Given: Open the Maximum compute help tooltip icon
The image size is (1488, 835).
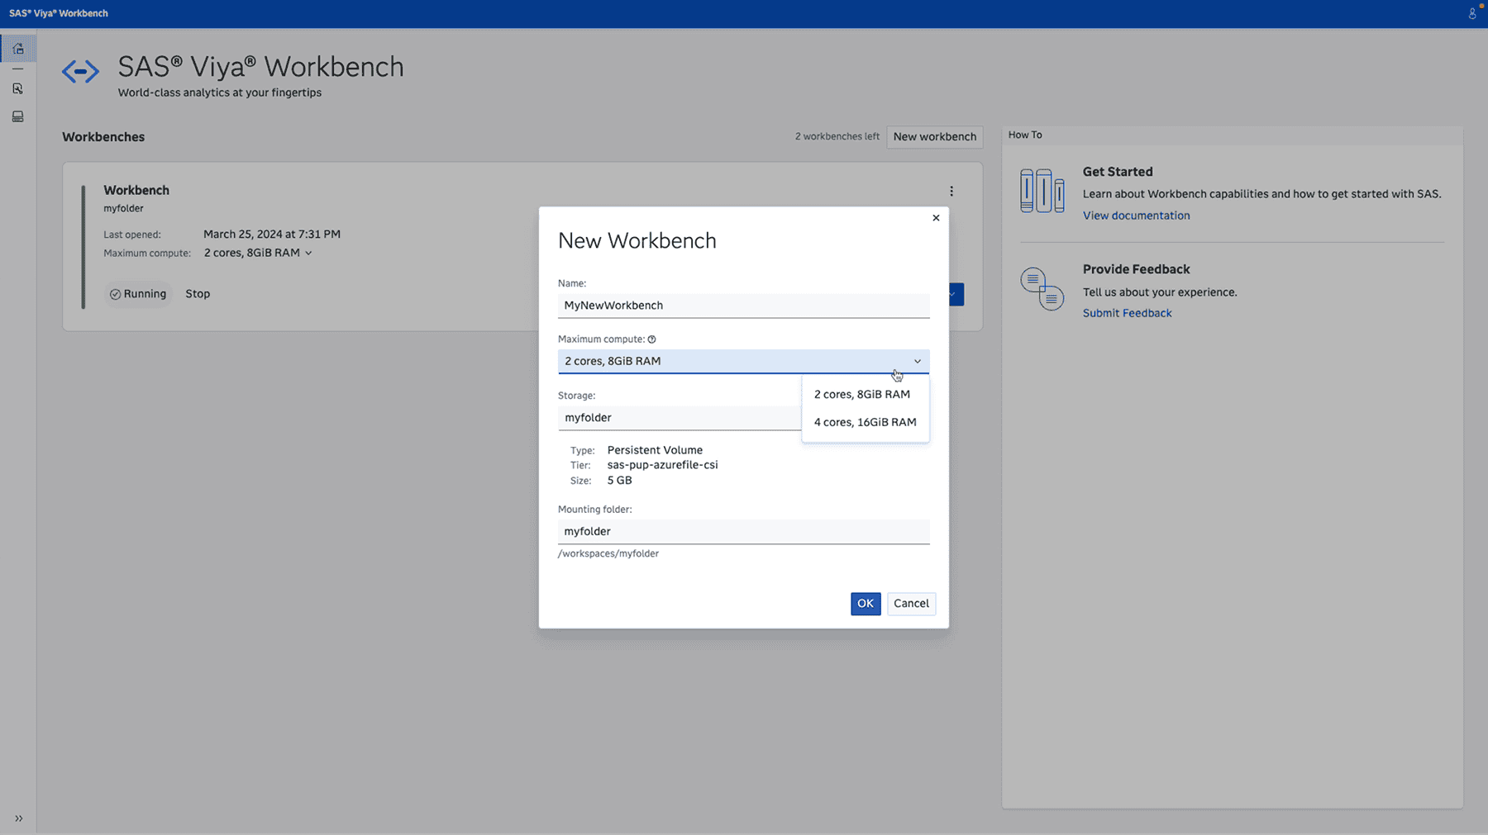Looking at the screenshot, I should (652, 339).
